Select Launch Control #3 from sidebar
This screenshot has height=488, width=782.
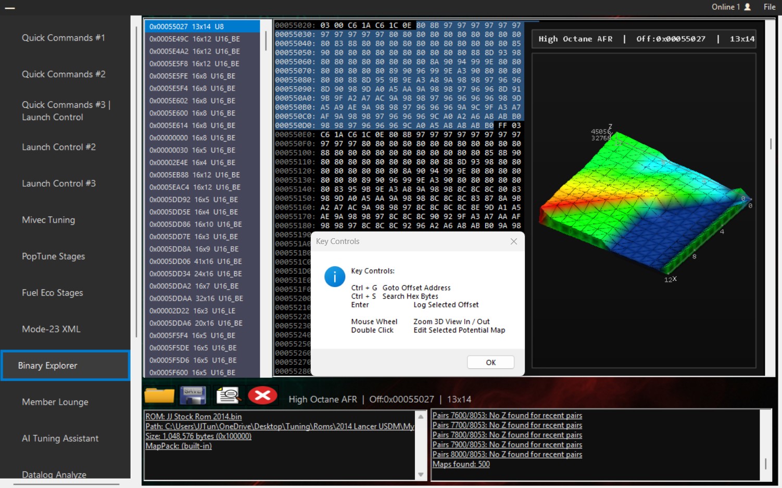[59, 183]
